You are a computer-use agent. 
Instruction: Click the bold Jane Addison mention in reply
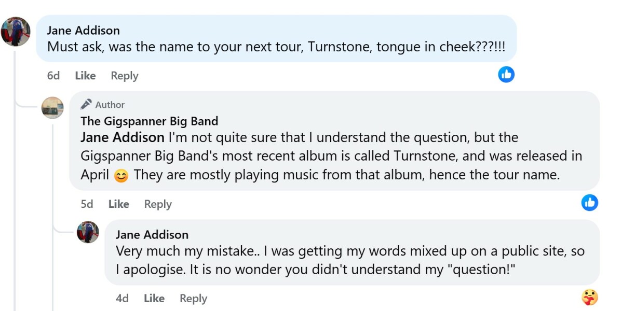tap(122, 138)
